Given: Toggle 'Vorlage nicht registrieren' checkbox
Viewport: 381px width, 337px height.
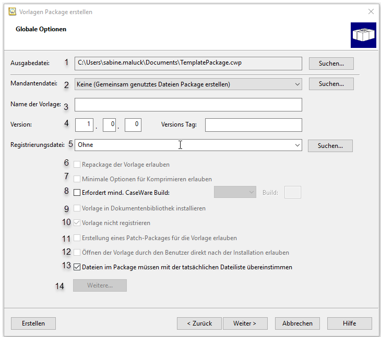Looking at the screenshot, I should coord(77,223).
